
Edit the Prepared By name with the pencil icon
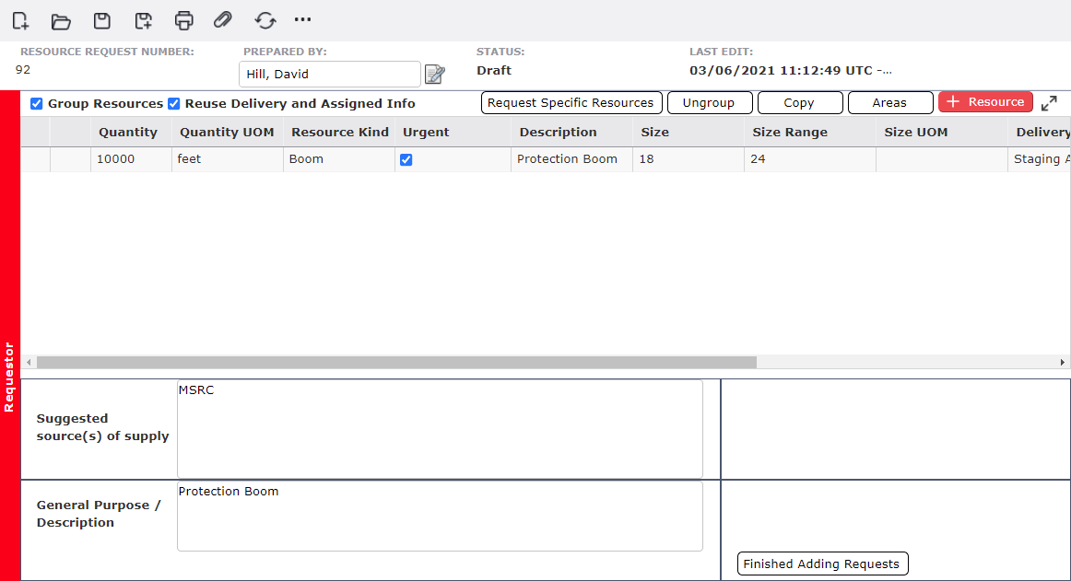click(x=434, y=74)
